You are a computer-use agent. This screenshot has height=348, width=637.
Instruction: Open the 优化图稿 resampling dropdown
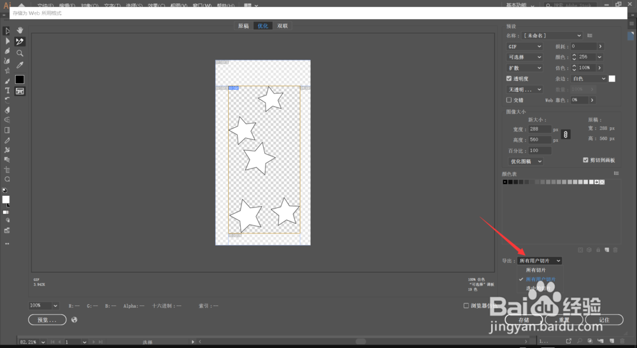click(526, 162)
